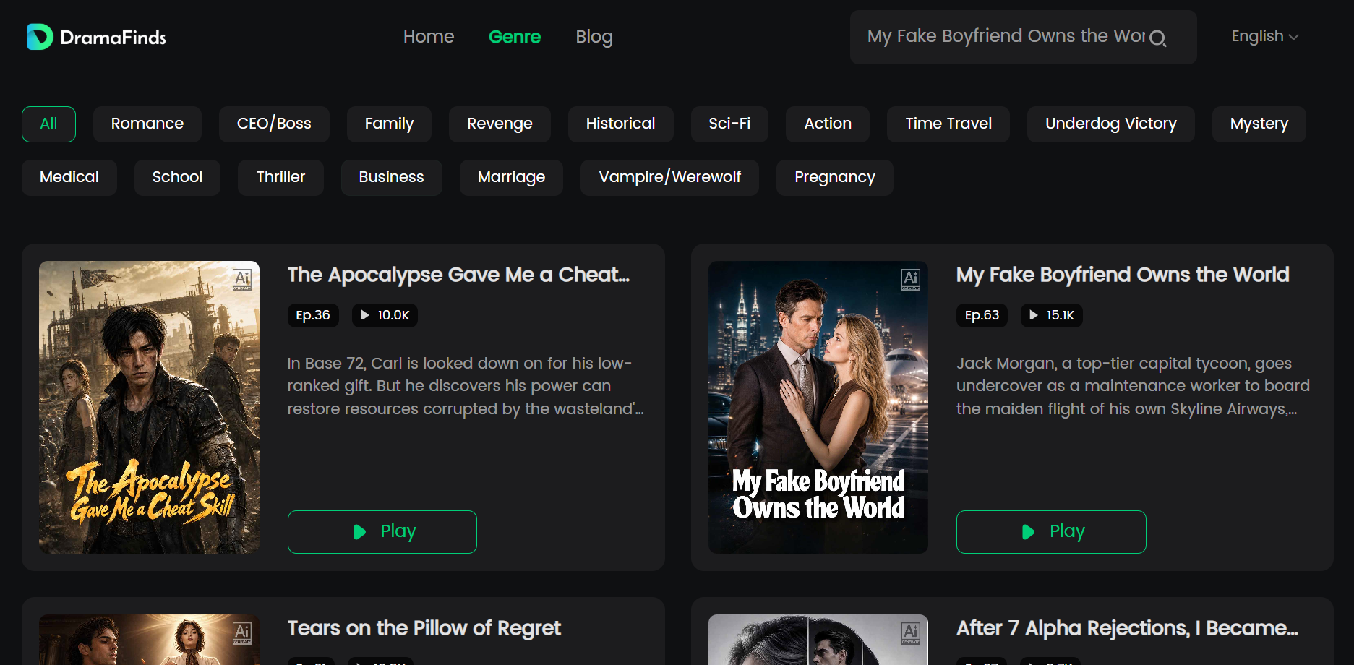Play My Fake Boyfriend Owns the World

1051,532
